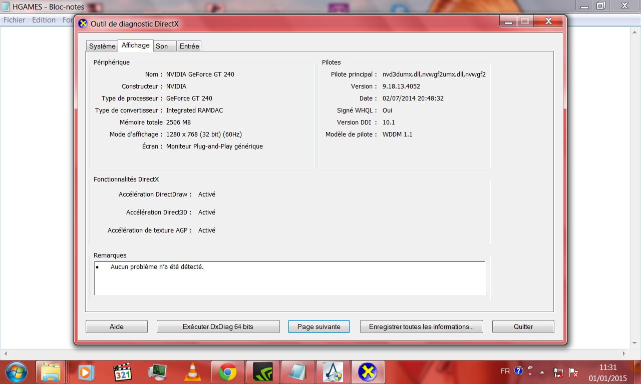
Task: Click the Activé status for Direct3D acceleration
Action: (x=207, y=212)
